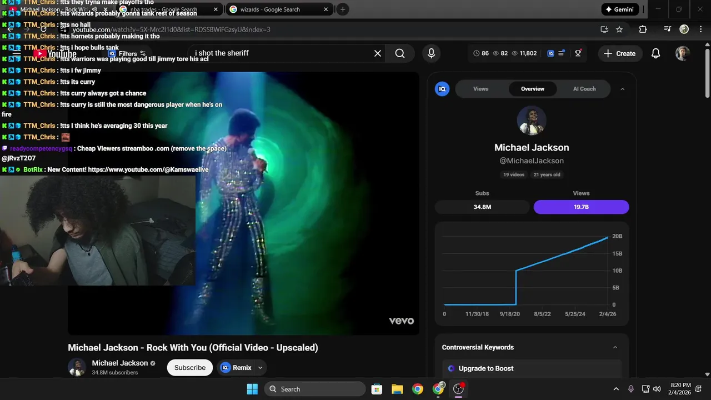Open the vidIQ Filters button
This screenshot has height=400, width=711.
pos(127,54)
